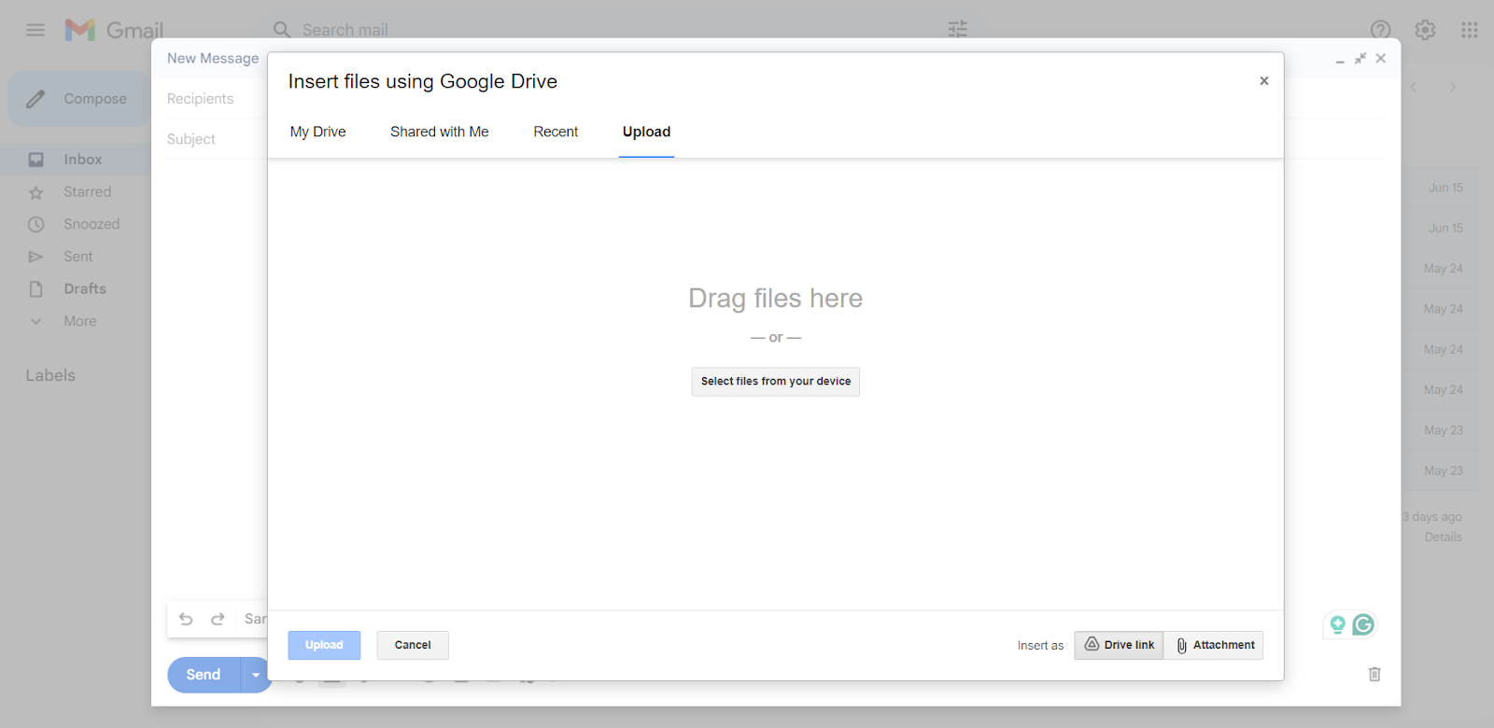
Task: Click the green lightbulb suggestion icon
Action: 1337,624
